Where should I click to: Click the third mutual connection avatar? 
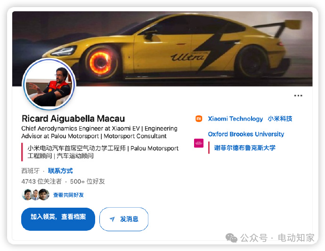44,194
